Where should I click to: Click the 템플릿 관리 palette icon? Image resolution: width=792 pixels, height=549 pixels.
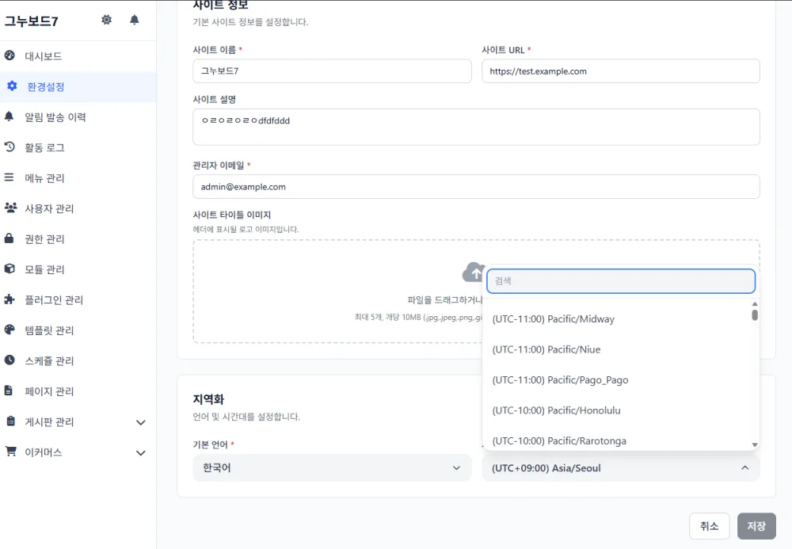point(10,330)
